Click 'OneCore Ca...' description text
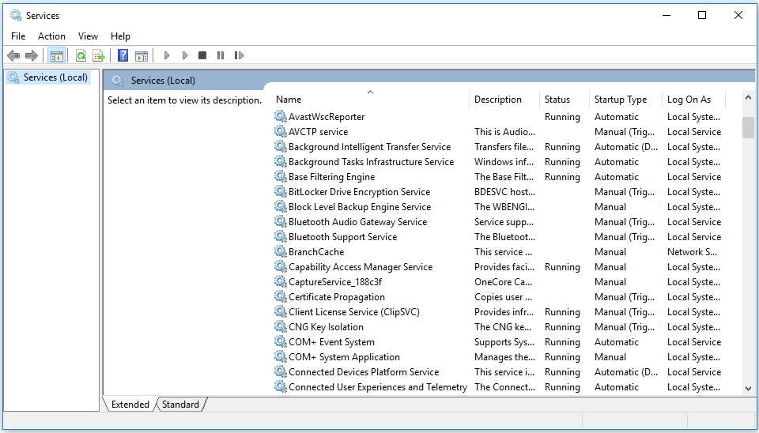Image resolution: width=759 pixels, height=433 pixels. click(503, 281)
